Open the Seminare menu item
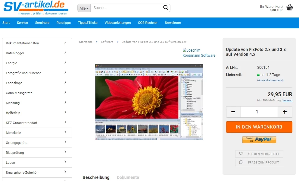This screenshot has width=299, height=181. 42,23
